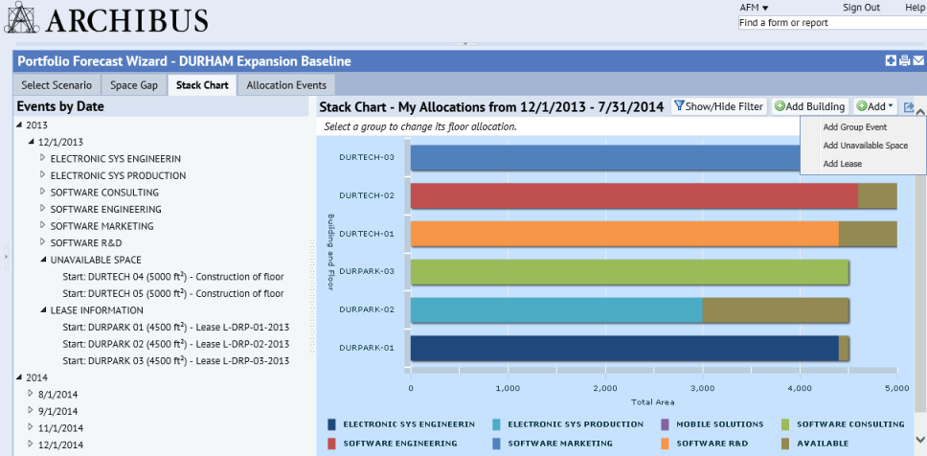Collapse the LEASE INFORMATION tree node

(42, 310)
